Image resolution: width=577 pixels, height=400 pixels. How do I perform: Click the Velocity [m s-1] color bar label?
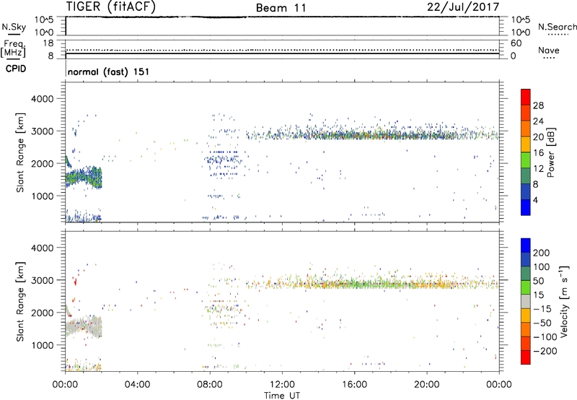(563, 301)
